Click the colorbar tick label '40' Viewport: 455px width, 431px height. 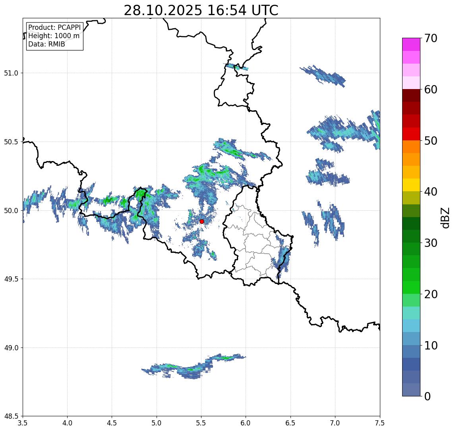(431, 192)
